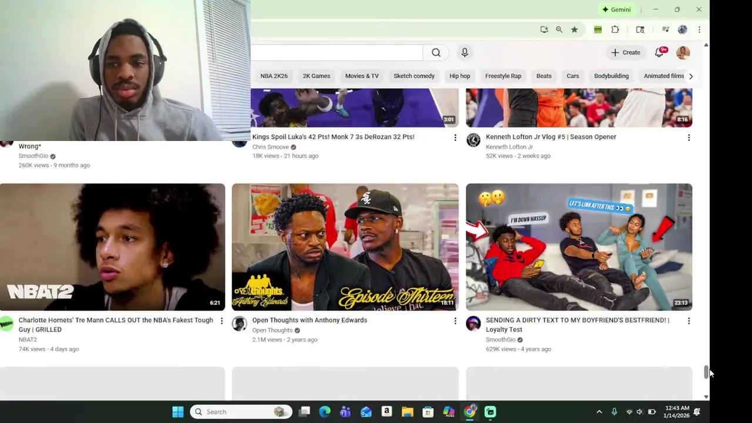This screenshot has width=752, height=423.
Task: Toggle the bookmark star for this page
Action: click(x=575, y=29)
